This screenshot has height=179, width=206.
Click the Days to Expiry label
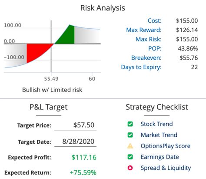coord(141,67)
